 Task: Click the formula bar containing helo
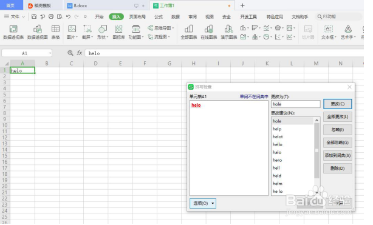tap(224, 53)
